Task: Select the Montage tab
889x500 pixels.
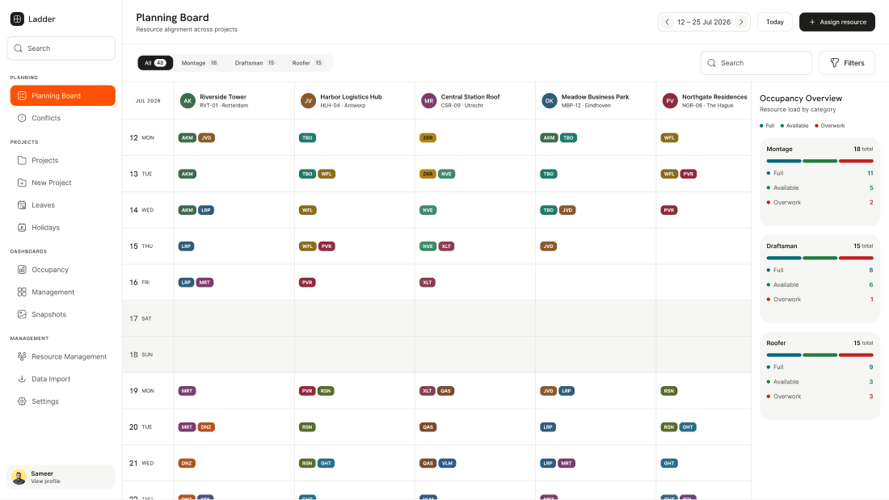Action: click(200, 63)
